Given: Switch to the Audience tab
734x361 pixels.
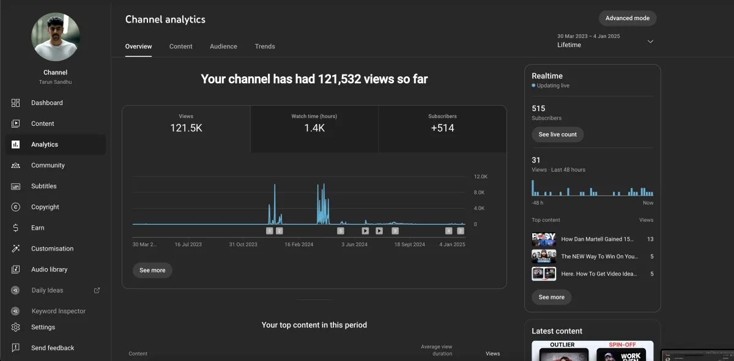Looking at the screenshot, I should pyautogui.click(x=223, y=46).
